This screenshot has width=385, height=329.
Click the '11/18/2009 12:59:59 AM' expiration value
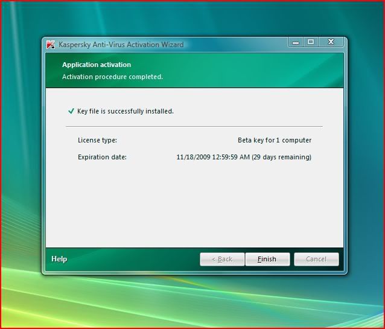pyautogui.click(x=213, y=157)
